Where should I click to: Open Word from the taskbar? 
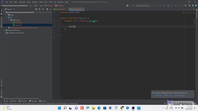click(110, 108)
